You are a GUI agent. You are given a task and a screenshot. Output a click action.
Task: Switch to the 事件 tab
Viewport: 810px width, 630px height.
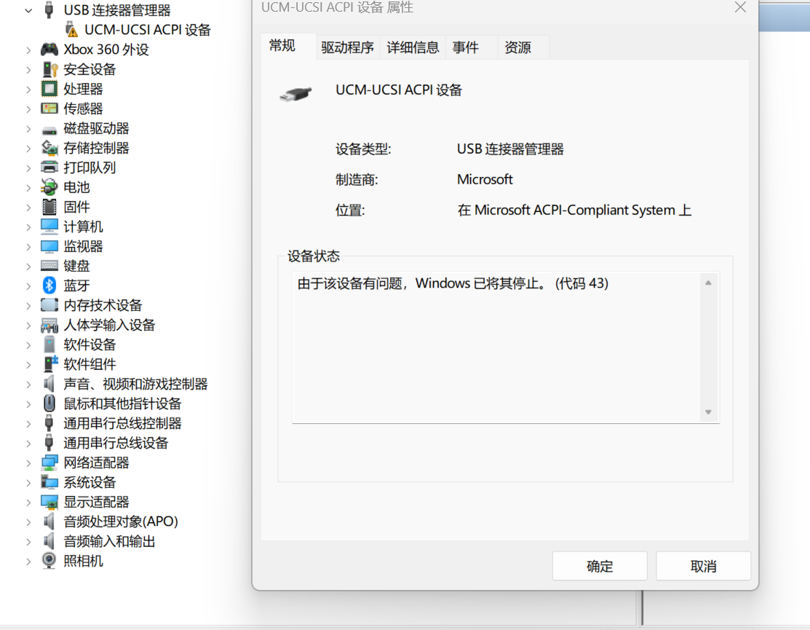[472, 47]
